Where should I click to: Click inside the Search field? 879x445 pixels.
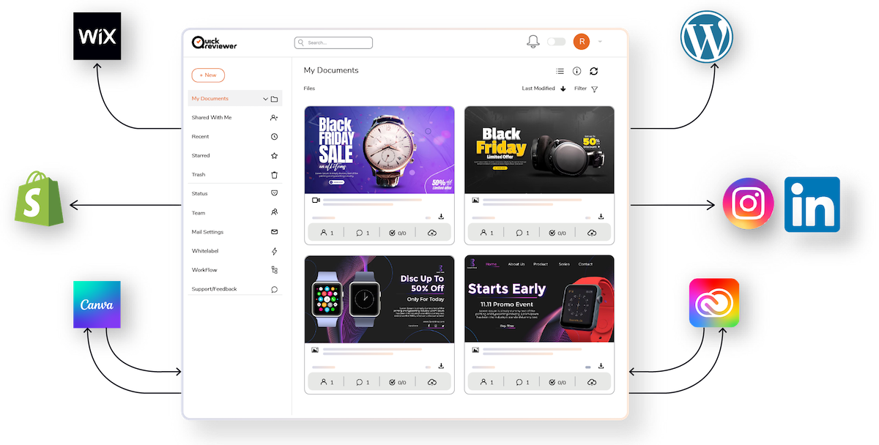pos(333,42)
